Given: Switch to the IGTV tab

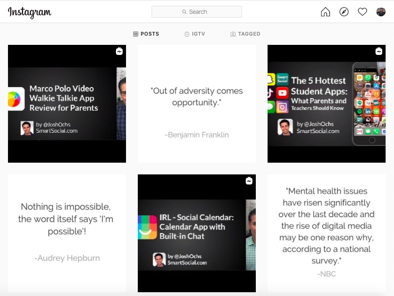Looking at the screenshot, I should pos(195,34).
